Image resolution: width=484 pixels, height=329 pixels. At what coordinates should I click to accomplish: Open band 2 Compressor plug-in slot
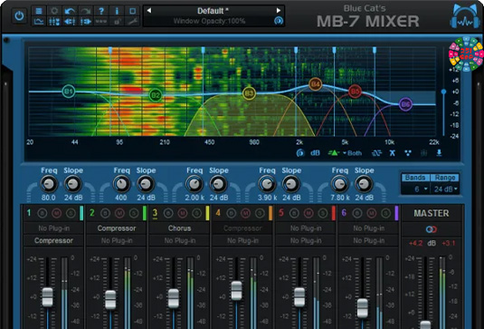coord(117,228)
